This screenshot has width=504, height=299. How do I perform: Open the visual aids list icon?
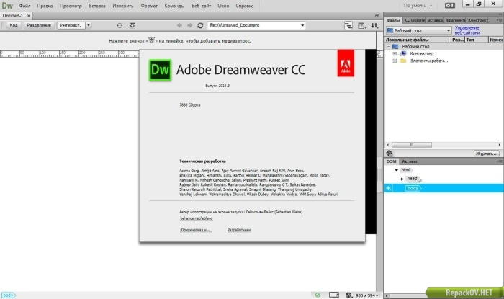click(x=362, y=26)
